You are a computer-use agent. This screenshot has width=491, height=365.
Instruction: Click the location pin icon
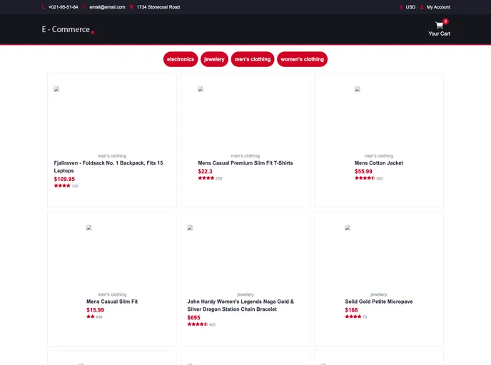131,7
